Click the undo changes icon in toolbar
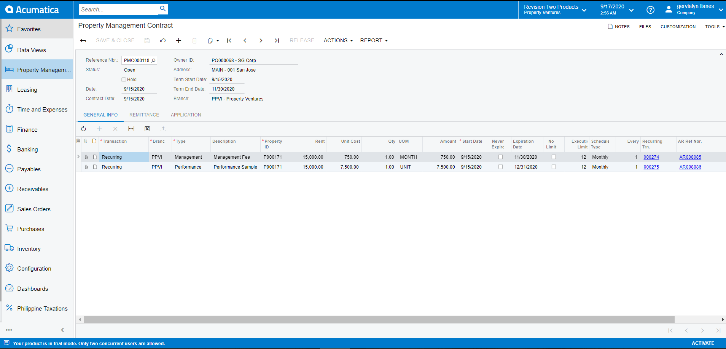The image size is (726, 349). [x=163, y=41]
